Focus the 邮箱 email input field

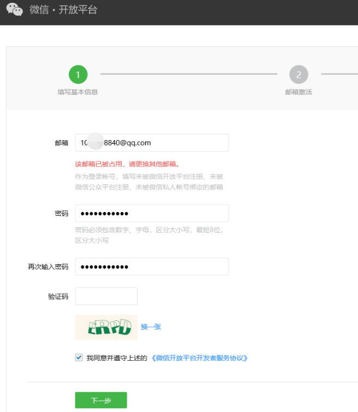coord(152,143)
